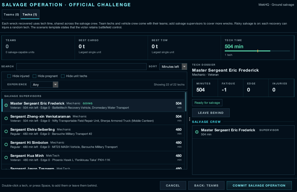The width and height of the screenshot is (297, 192).
Task: Click the Leave Behind button
Action: click(211, 113)
